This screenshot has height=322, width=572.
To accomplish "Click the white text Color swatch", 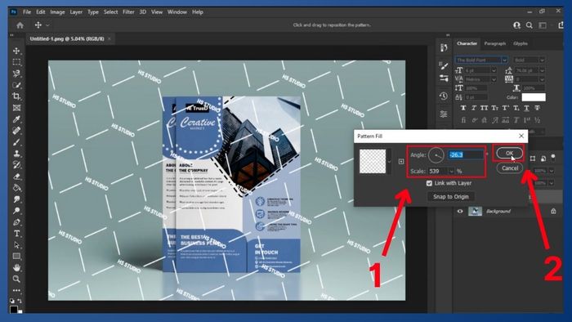I will point(534,97).
